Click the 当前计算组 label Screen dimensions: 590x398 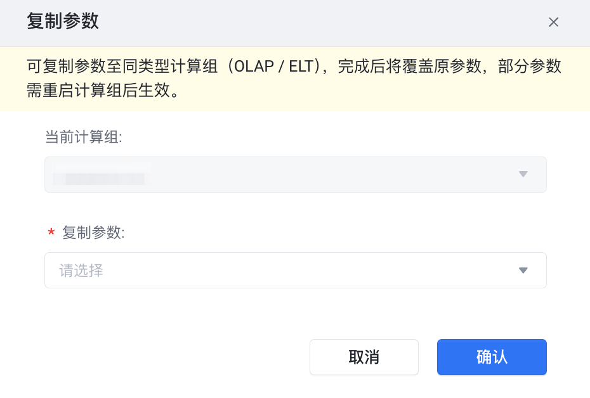tap(82, 136)
